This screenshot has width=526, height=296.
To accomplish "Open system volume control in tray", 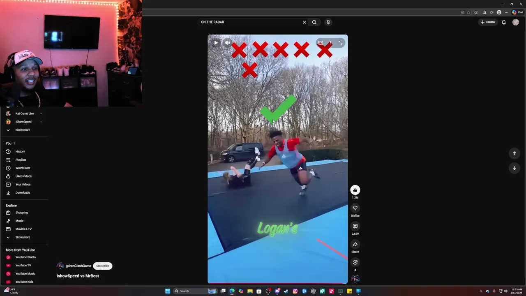I will tap(505, 291).
